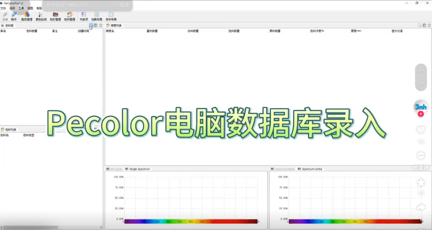Favorite the video with star icon
Screen dimensions: 432x230
(421, 182)
